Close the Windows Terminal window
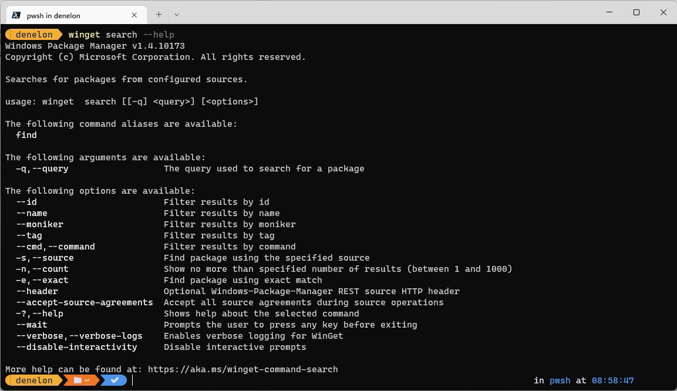The width and height of the screenshot is (677, 391). click(x=663, y=12)
